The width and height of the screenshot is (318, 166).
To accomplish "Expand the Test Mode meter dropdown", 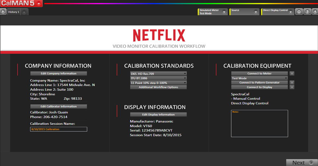I will coord(259,78).
